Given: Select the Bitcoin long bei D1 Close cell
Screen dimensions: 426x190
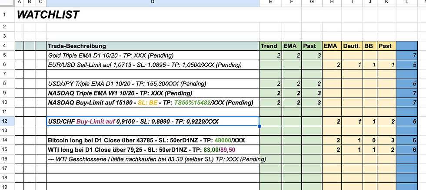Looking at the screenshot, I should [153, 141].
